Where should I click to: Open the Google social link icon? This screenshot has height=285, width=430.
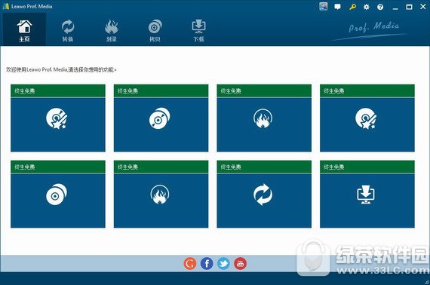[190, 264]
